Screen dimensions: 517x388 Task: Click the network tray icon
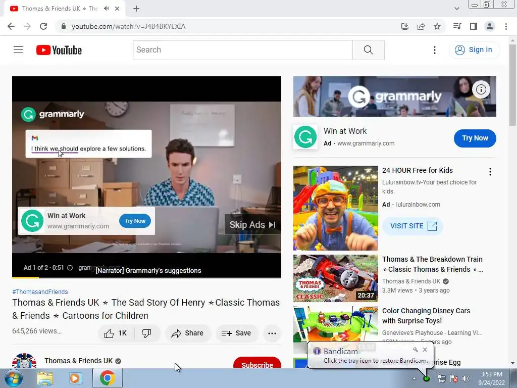click(x=441, y=378)
